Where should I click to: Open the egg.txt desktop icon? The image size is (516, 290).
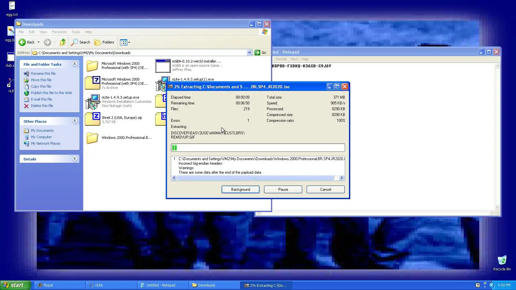click(x=12, y=9)
